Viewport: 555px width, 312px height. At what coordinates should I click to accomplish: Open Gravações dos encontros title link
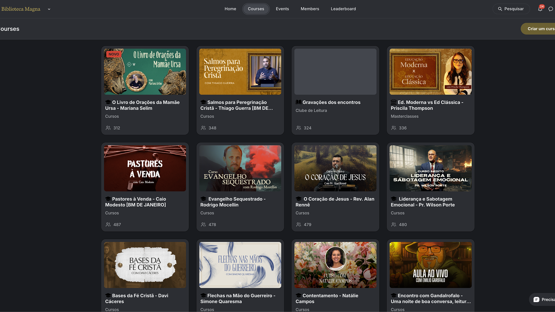pos(332,102)
